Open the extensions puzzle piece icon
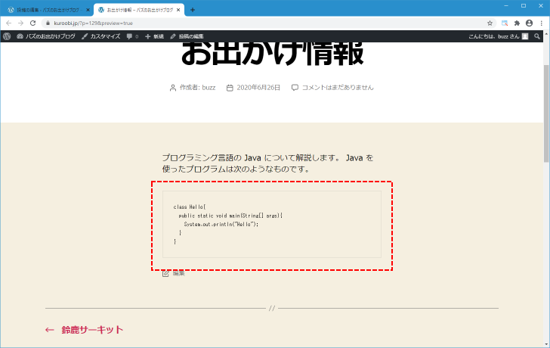The image size is (550, 348). click(517, 23)
